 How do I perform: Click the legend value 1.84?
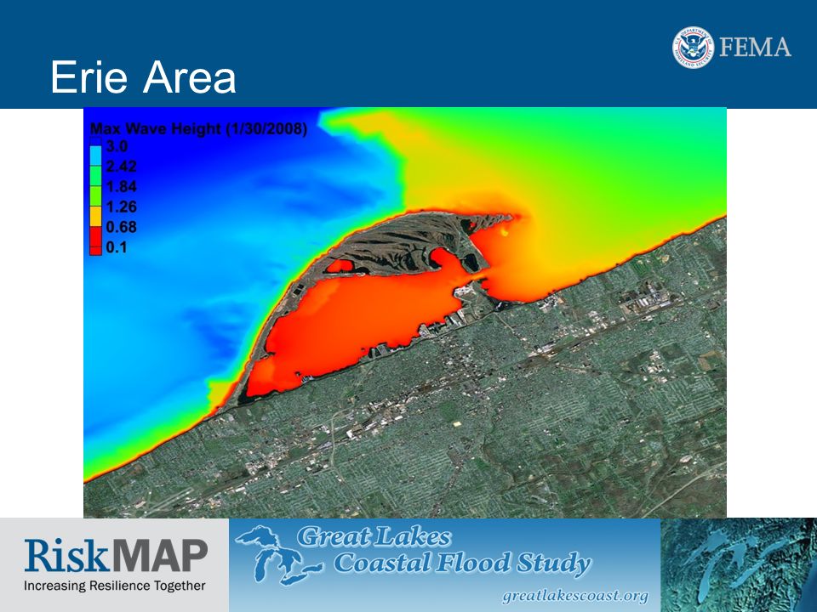tap(121, 187)
